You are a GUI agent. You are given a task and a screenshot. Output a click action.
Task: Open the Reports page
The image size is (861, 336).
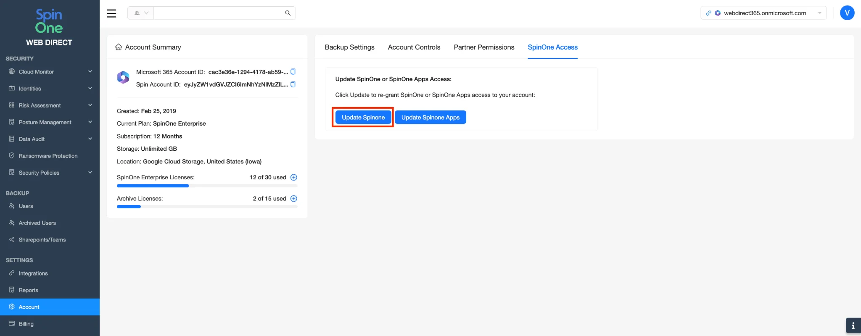tap(50, 290)
